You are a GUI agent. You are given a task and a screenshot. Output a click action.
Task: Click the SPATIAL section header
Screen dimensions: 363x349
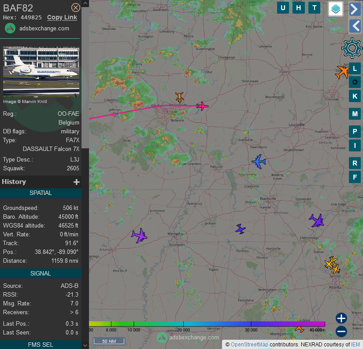41,193
